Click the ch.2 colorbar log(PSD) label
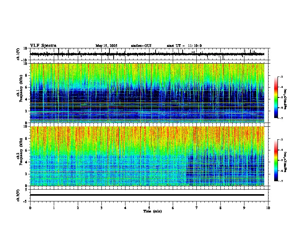Viewport: 302px width, 233px height. (286, 162)
